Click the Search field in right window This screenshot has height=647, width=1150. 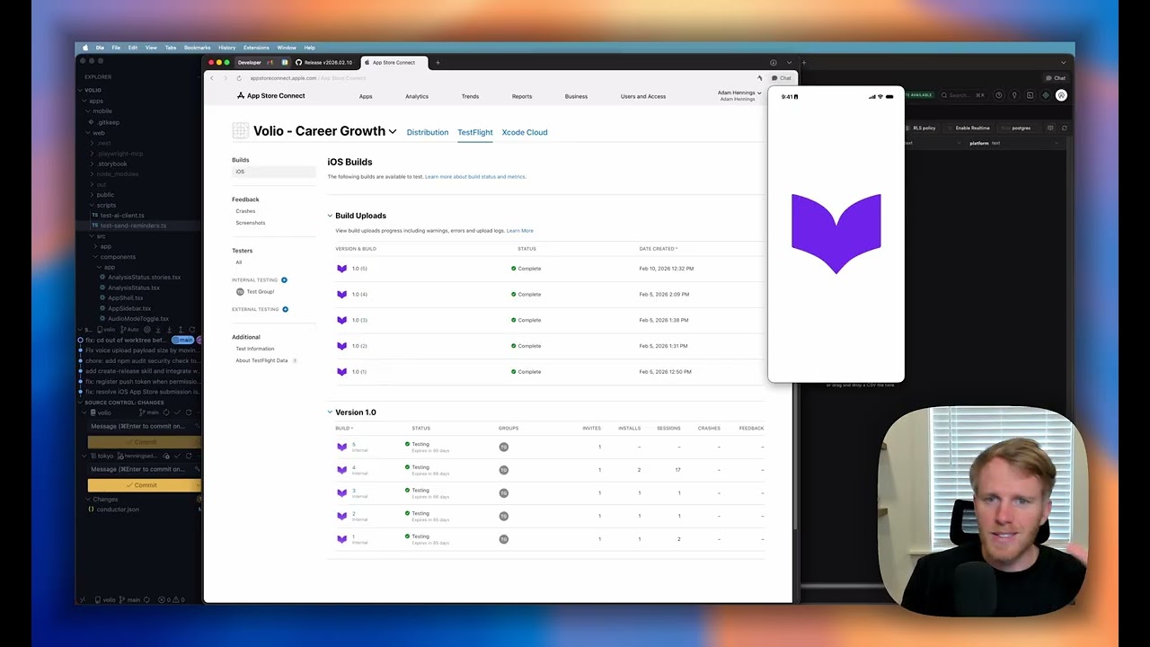tap(964, 95)
